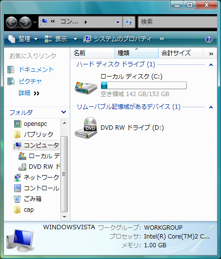
Task: Click WORKGROUP workgroup value
Action: [163, 227]
